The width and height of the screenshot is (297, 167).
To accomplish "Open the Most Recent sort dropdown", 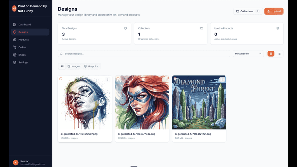I will (x=248, y=54).
